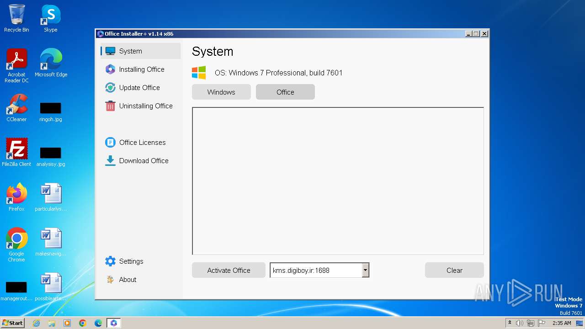Image resolution: width=585 pixels, height=329 pixels.
Task: Click the System page heading
Action: [x=213, y=52]
